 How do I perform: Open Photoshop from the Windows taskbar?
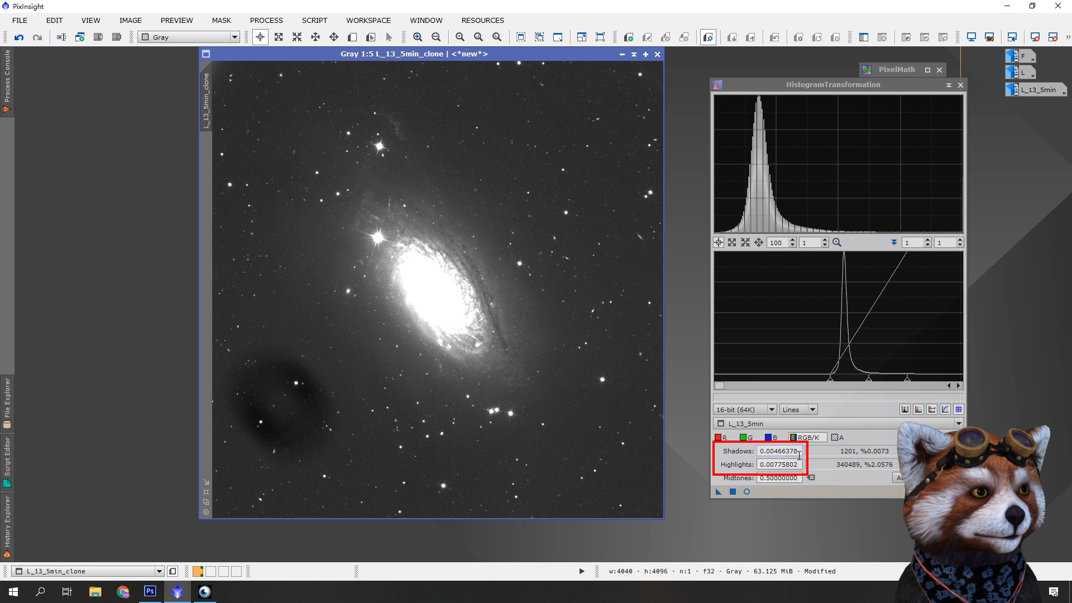click(150, 592)
